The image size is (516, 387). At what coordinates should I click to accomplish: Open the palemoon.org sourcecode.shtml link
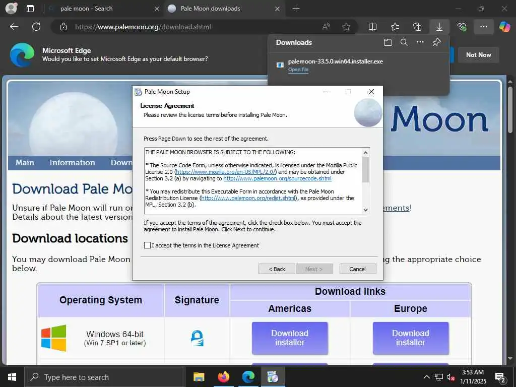(278, 178)
